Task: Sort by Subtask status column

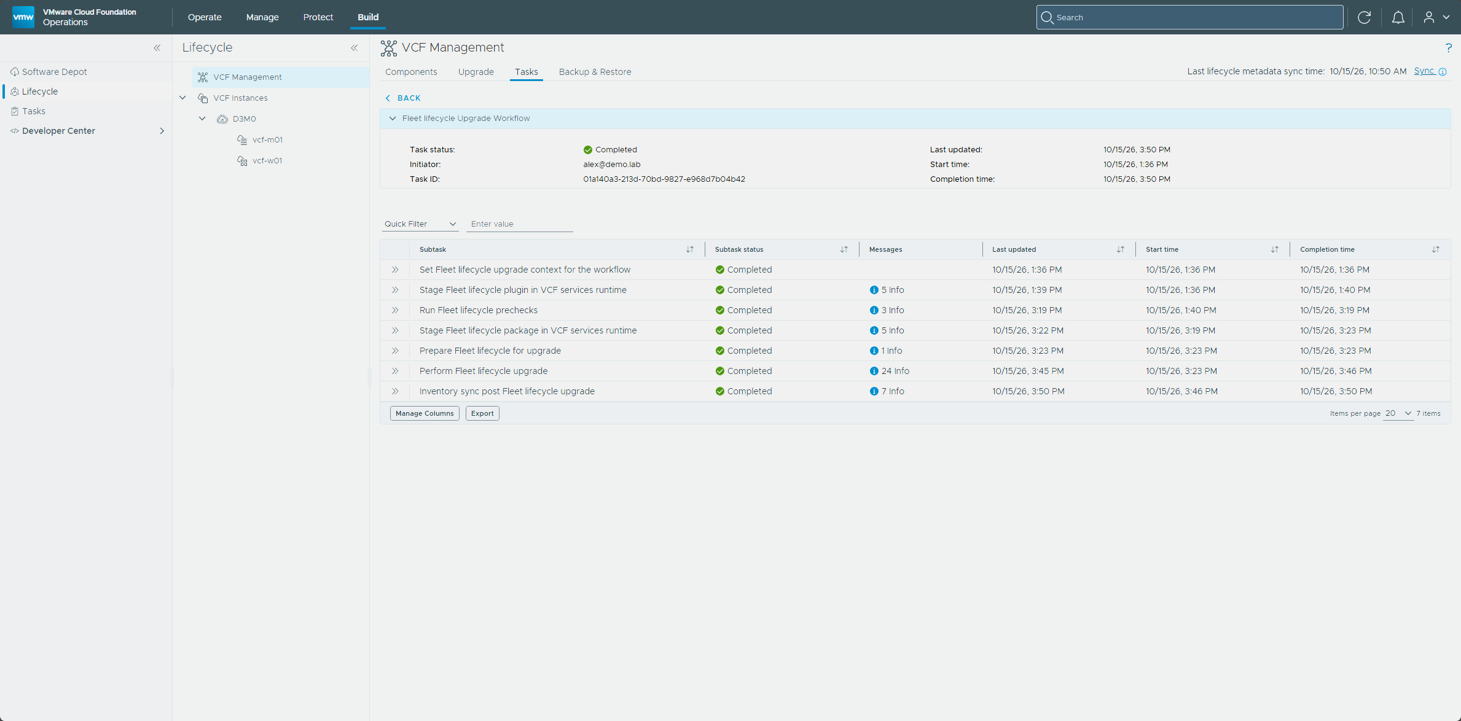Action: click(x=844, y=249)
